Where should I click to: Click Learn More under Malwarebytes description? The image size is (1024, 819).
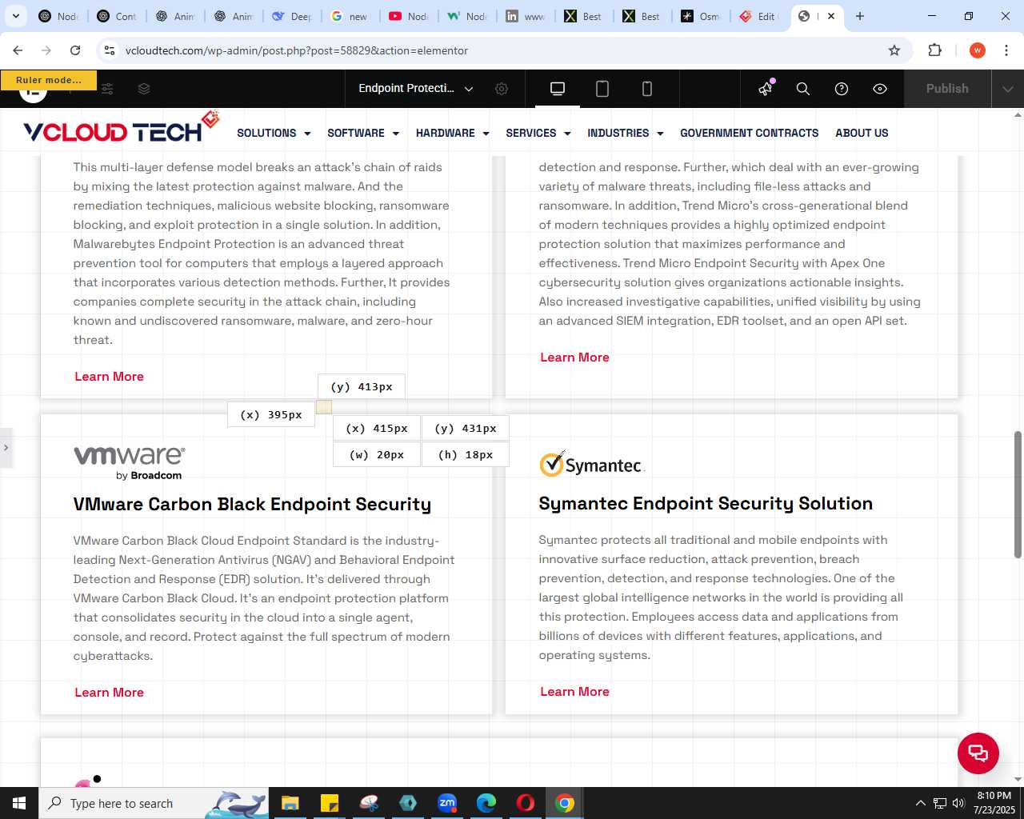pyautogui.click(x=109, y=377)
